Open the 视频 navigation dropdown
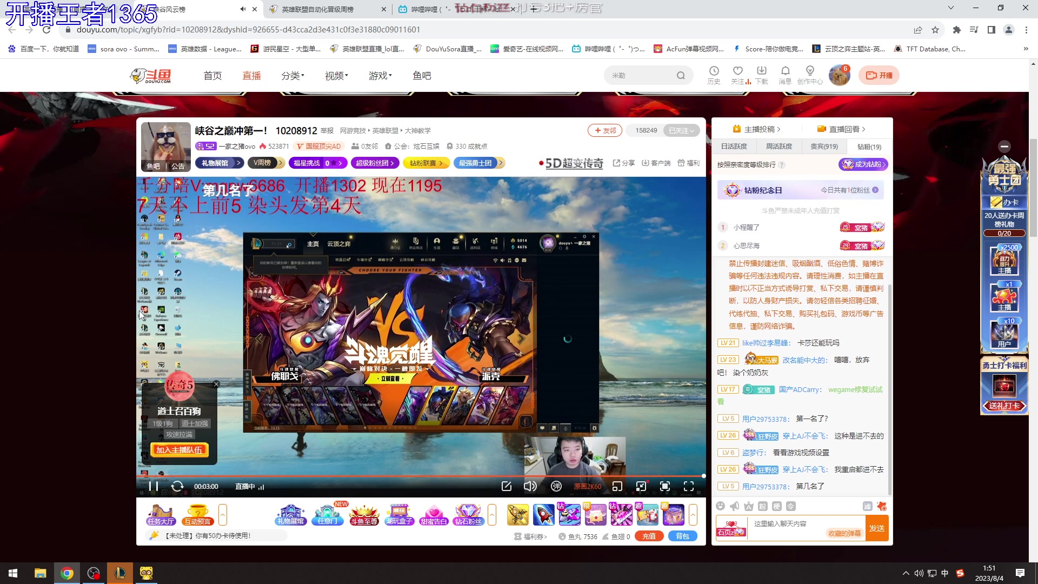Image resolution: width=1038 pixels, height=584 pixels. tap(336, 76)
